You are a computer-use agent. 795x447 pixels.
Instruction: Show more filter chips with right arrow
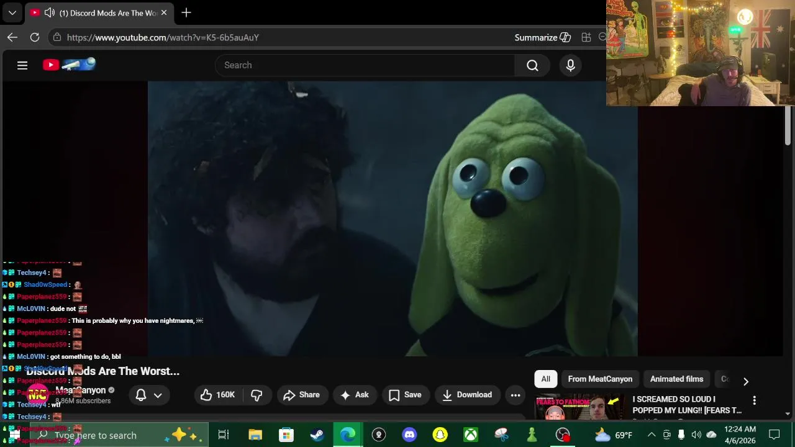tap(746, 381)
